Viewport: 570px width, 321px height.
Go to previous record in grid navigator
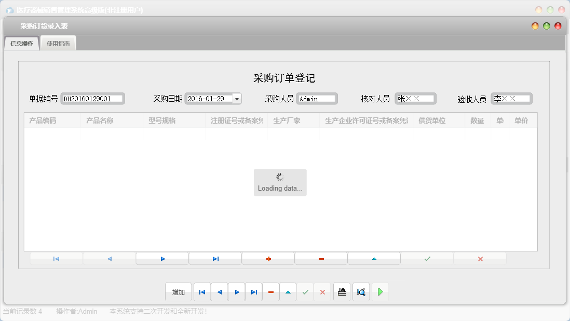point(109,258)
